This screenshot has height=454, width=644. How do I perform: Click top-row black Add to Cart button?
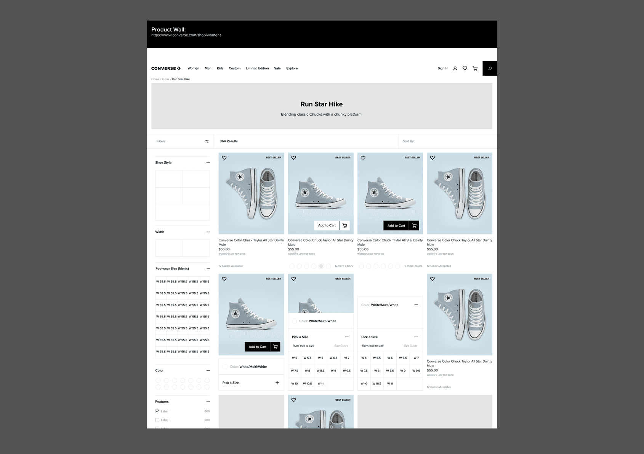pyautogui.click(x=396, y=226)
